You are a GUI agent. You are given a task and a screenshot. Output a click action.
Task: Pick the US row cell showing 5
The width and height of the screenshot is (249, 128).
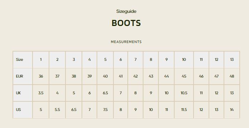(x=41, y=110)
